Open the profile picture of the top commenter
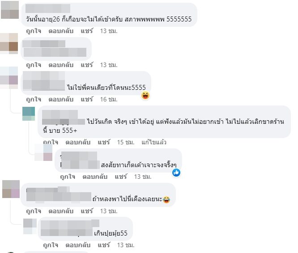 [x=10, y=10]
